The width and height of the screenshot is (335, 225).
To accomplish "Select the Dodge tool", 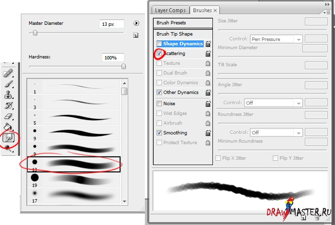I will [8, 148].
